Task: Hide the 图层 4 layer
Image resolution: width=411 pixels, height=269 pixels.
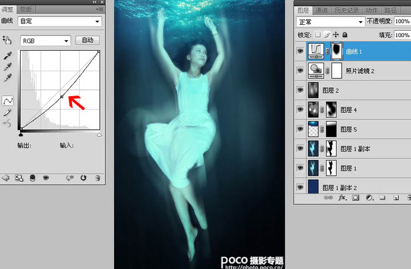Action: pyautogui.click(x=300, y=109)
